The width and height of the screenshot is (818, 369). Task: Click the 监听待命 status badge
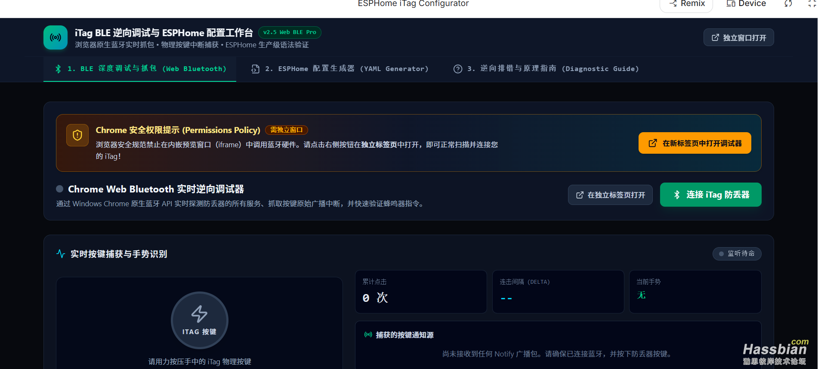coord(737,254)
